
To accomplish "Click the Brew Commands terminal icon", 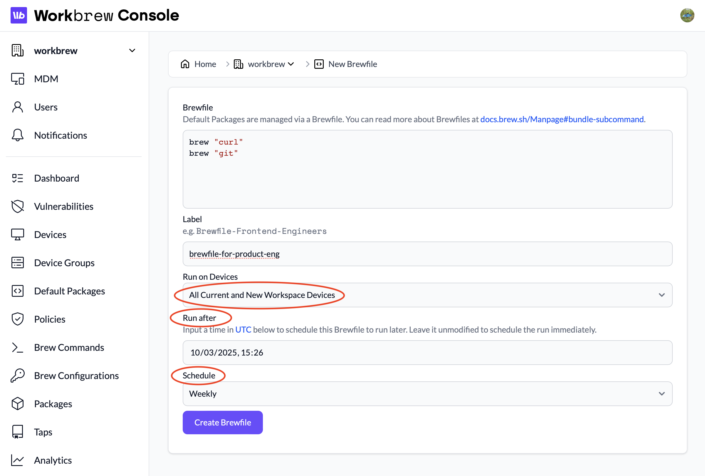I will pos(18,347).
